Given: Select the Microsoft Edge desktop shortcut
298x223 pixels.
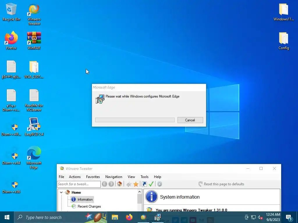Looking at the screenshot, I should tap(34, 157).
